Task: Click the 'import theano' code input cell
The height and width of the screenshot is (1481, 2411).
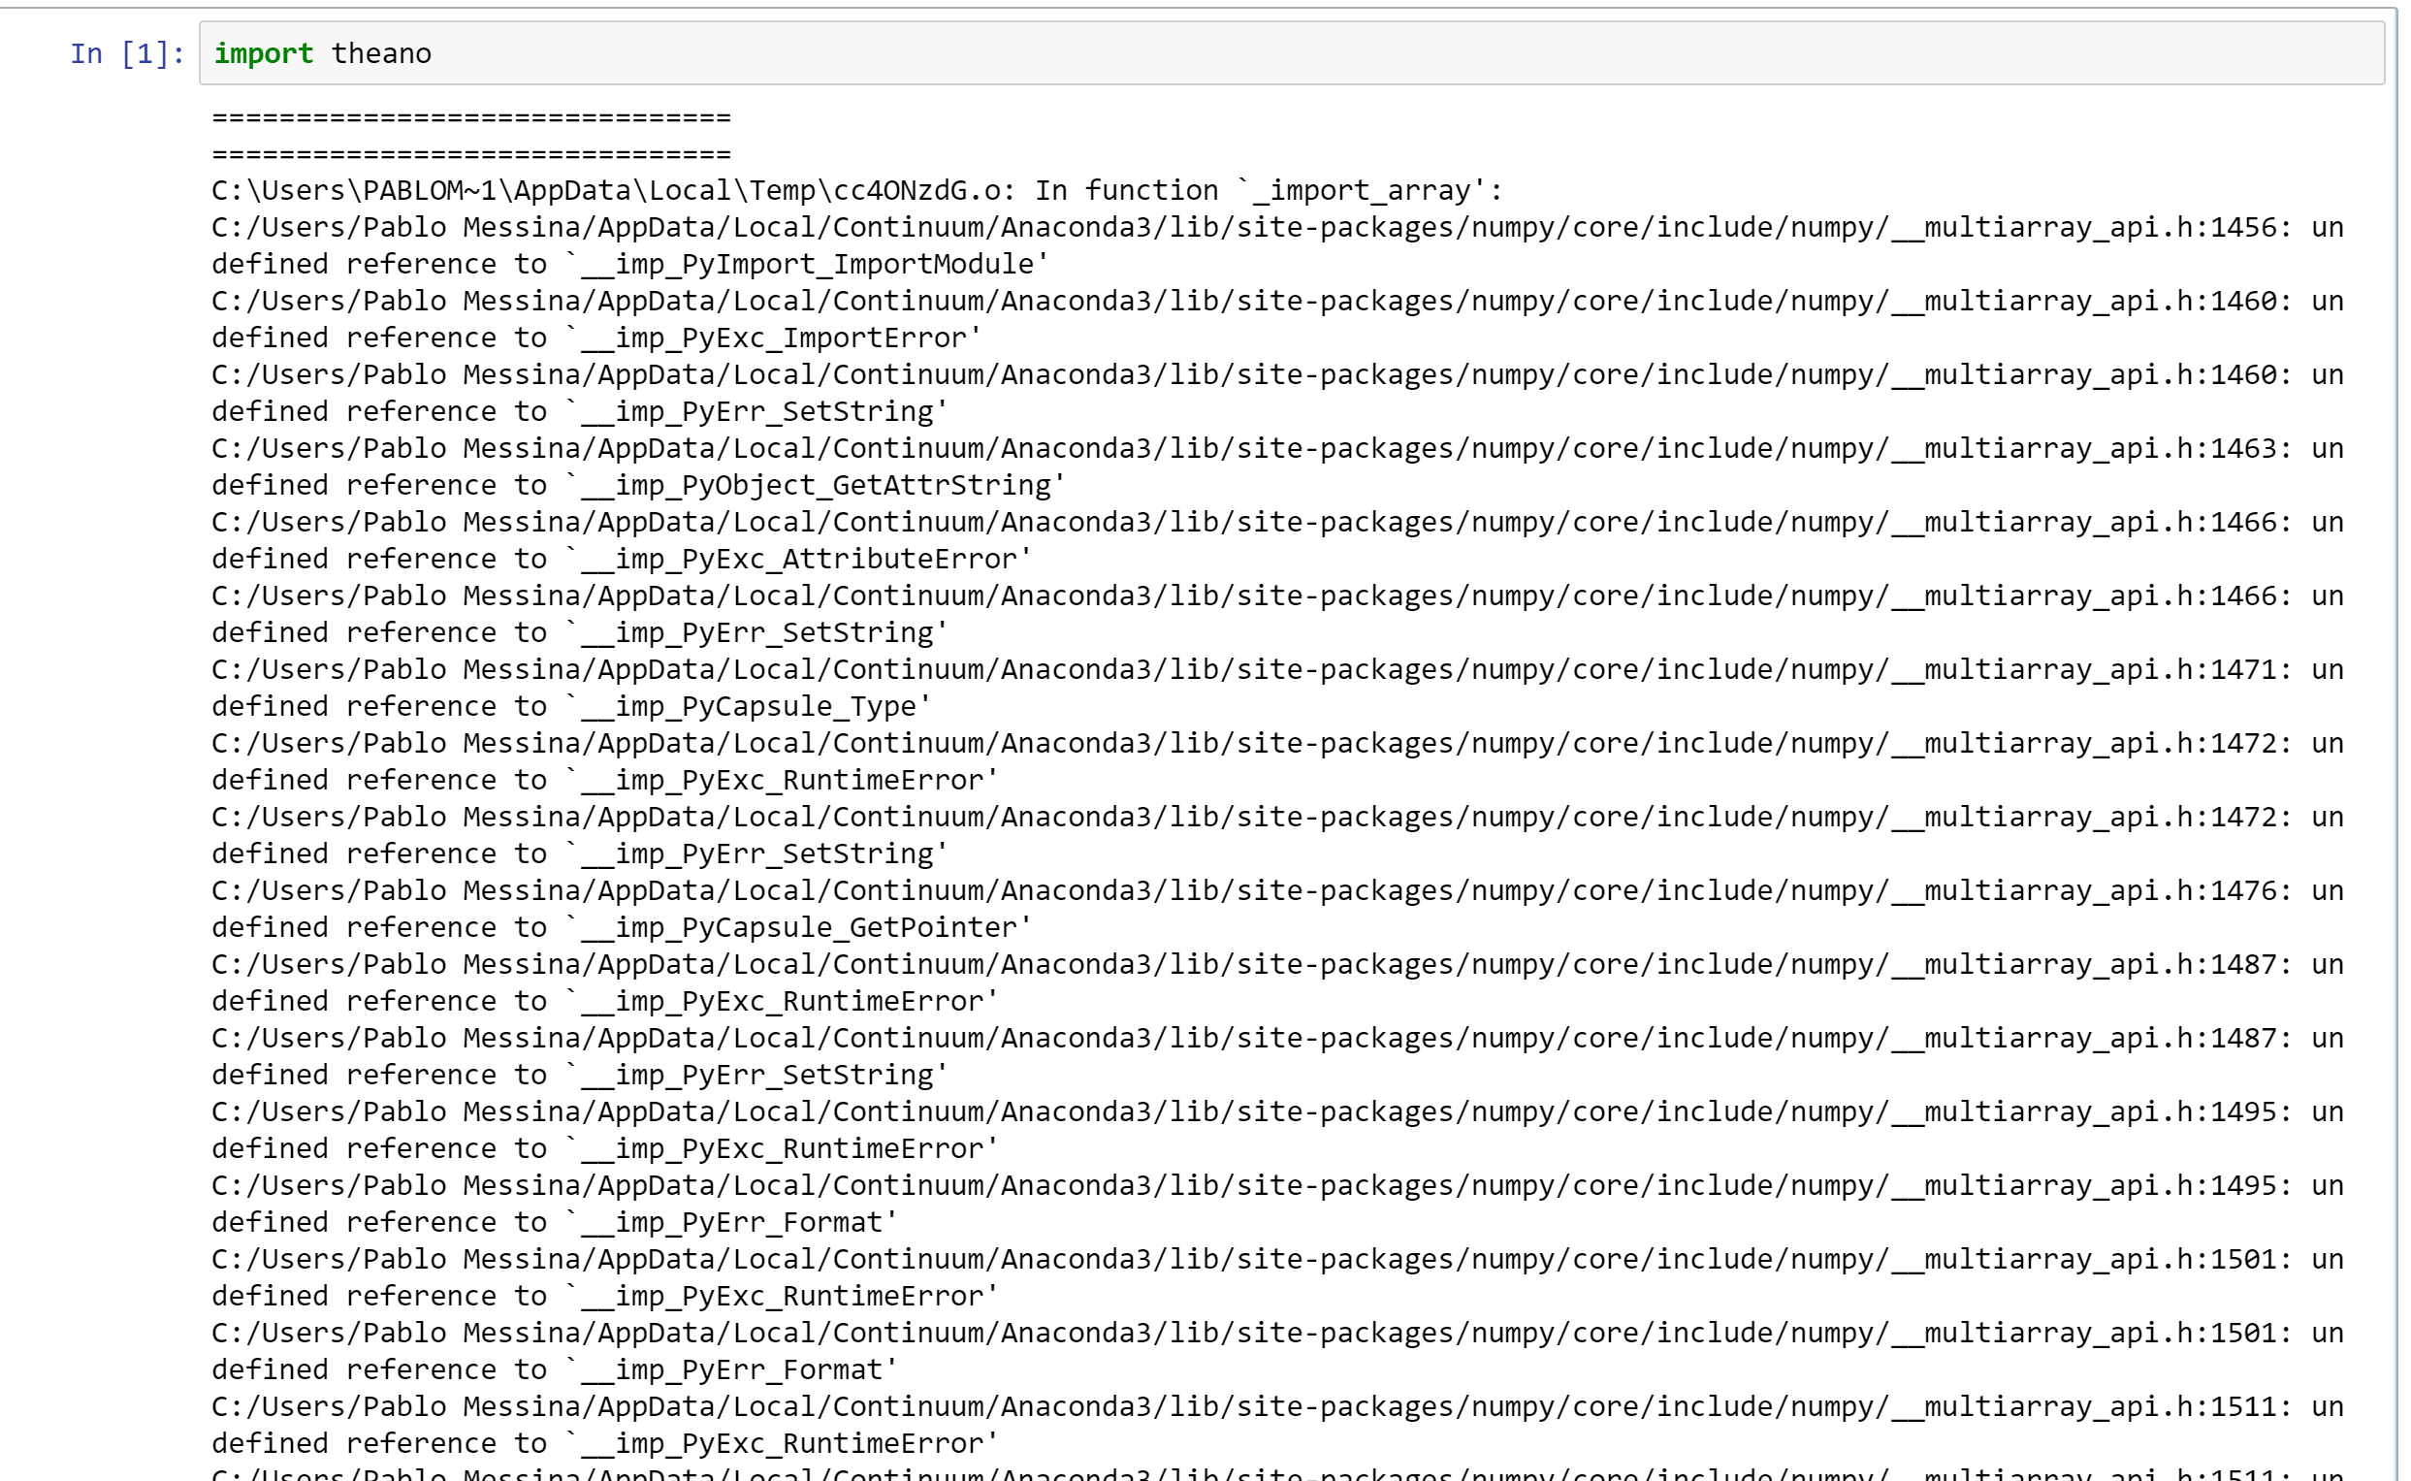Action: pyautogui.click(x=1291, y=53)
